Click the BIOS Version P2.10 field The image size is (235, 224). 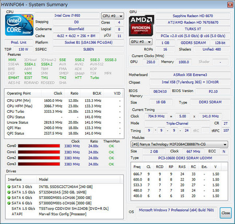coord(213,91)
